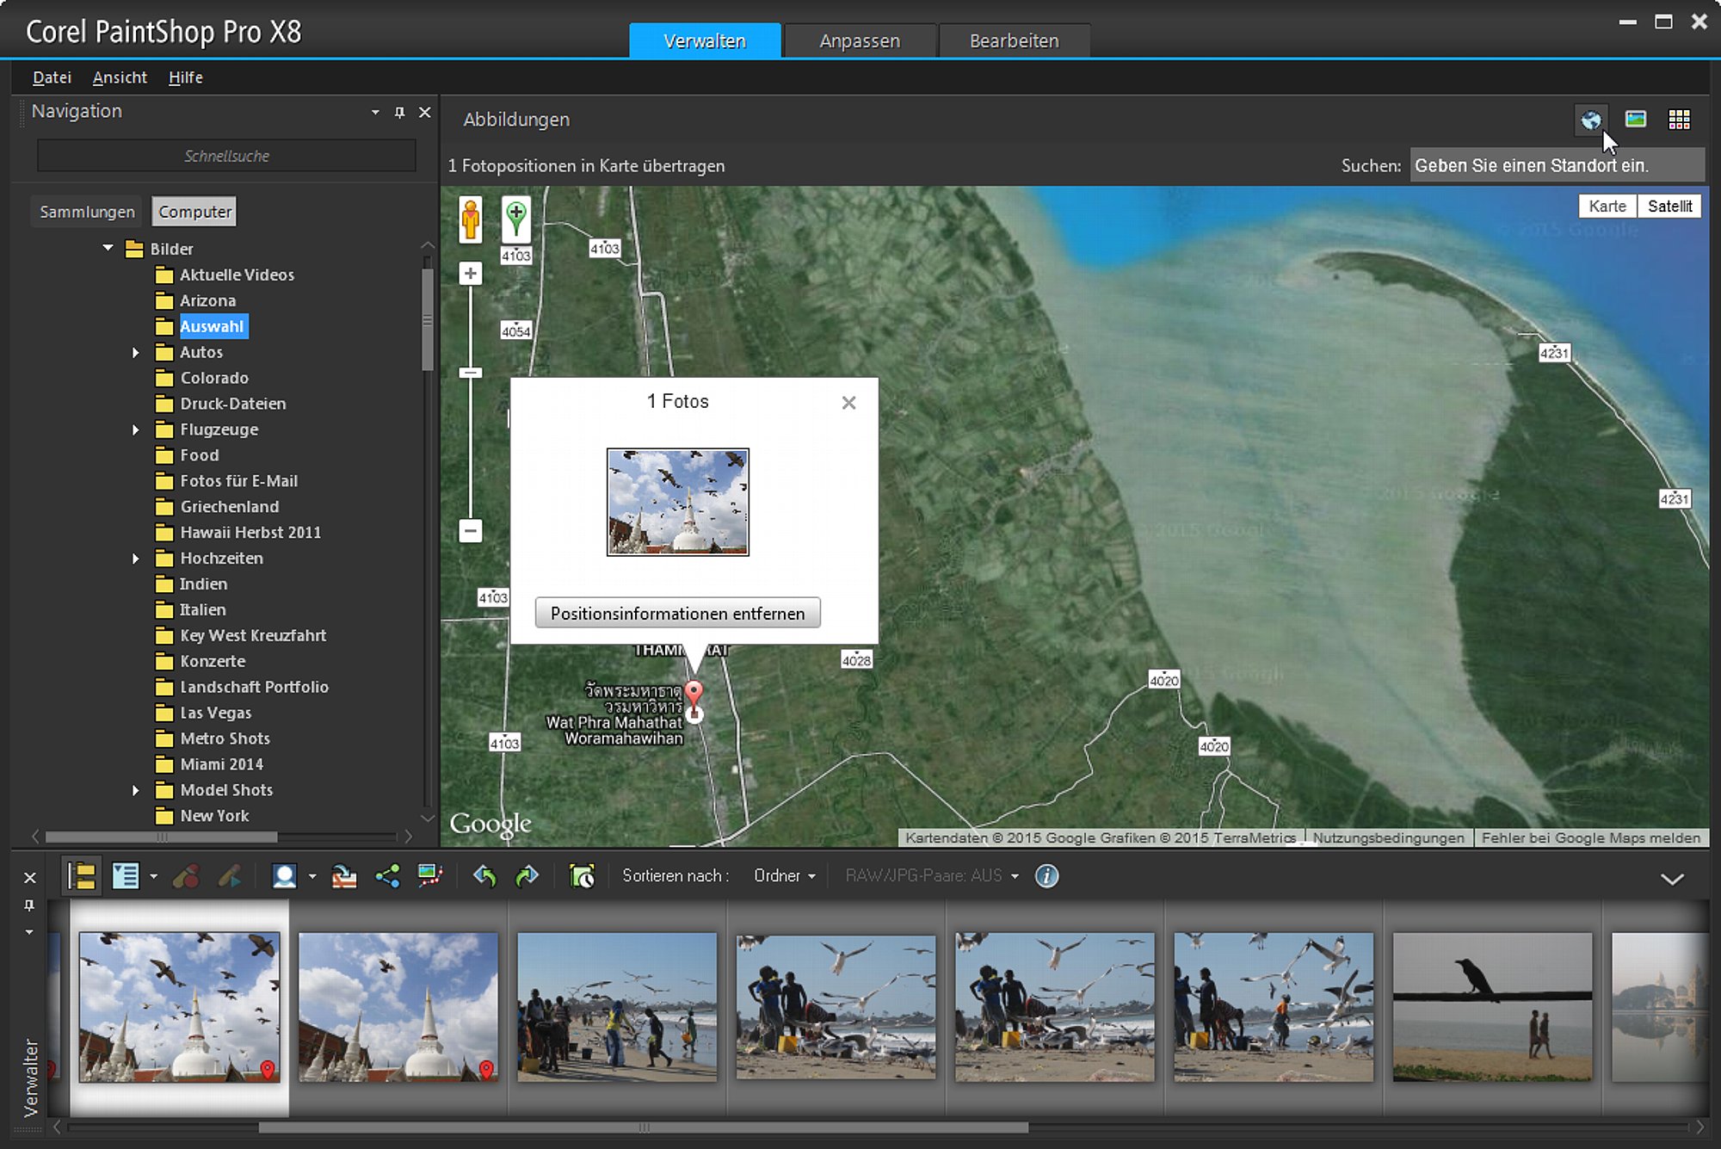The width and height of the screenshot is (1721, 1149).
Task: Open the Navigation palette options arrow
Action: click(x=375, y=112)
